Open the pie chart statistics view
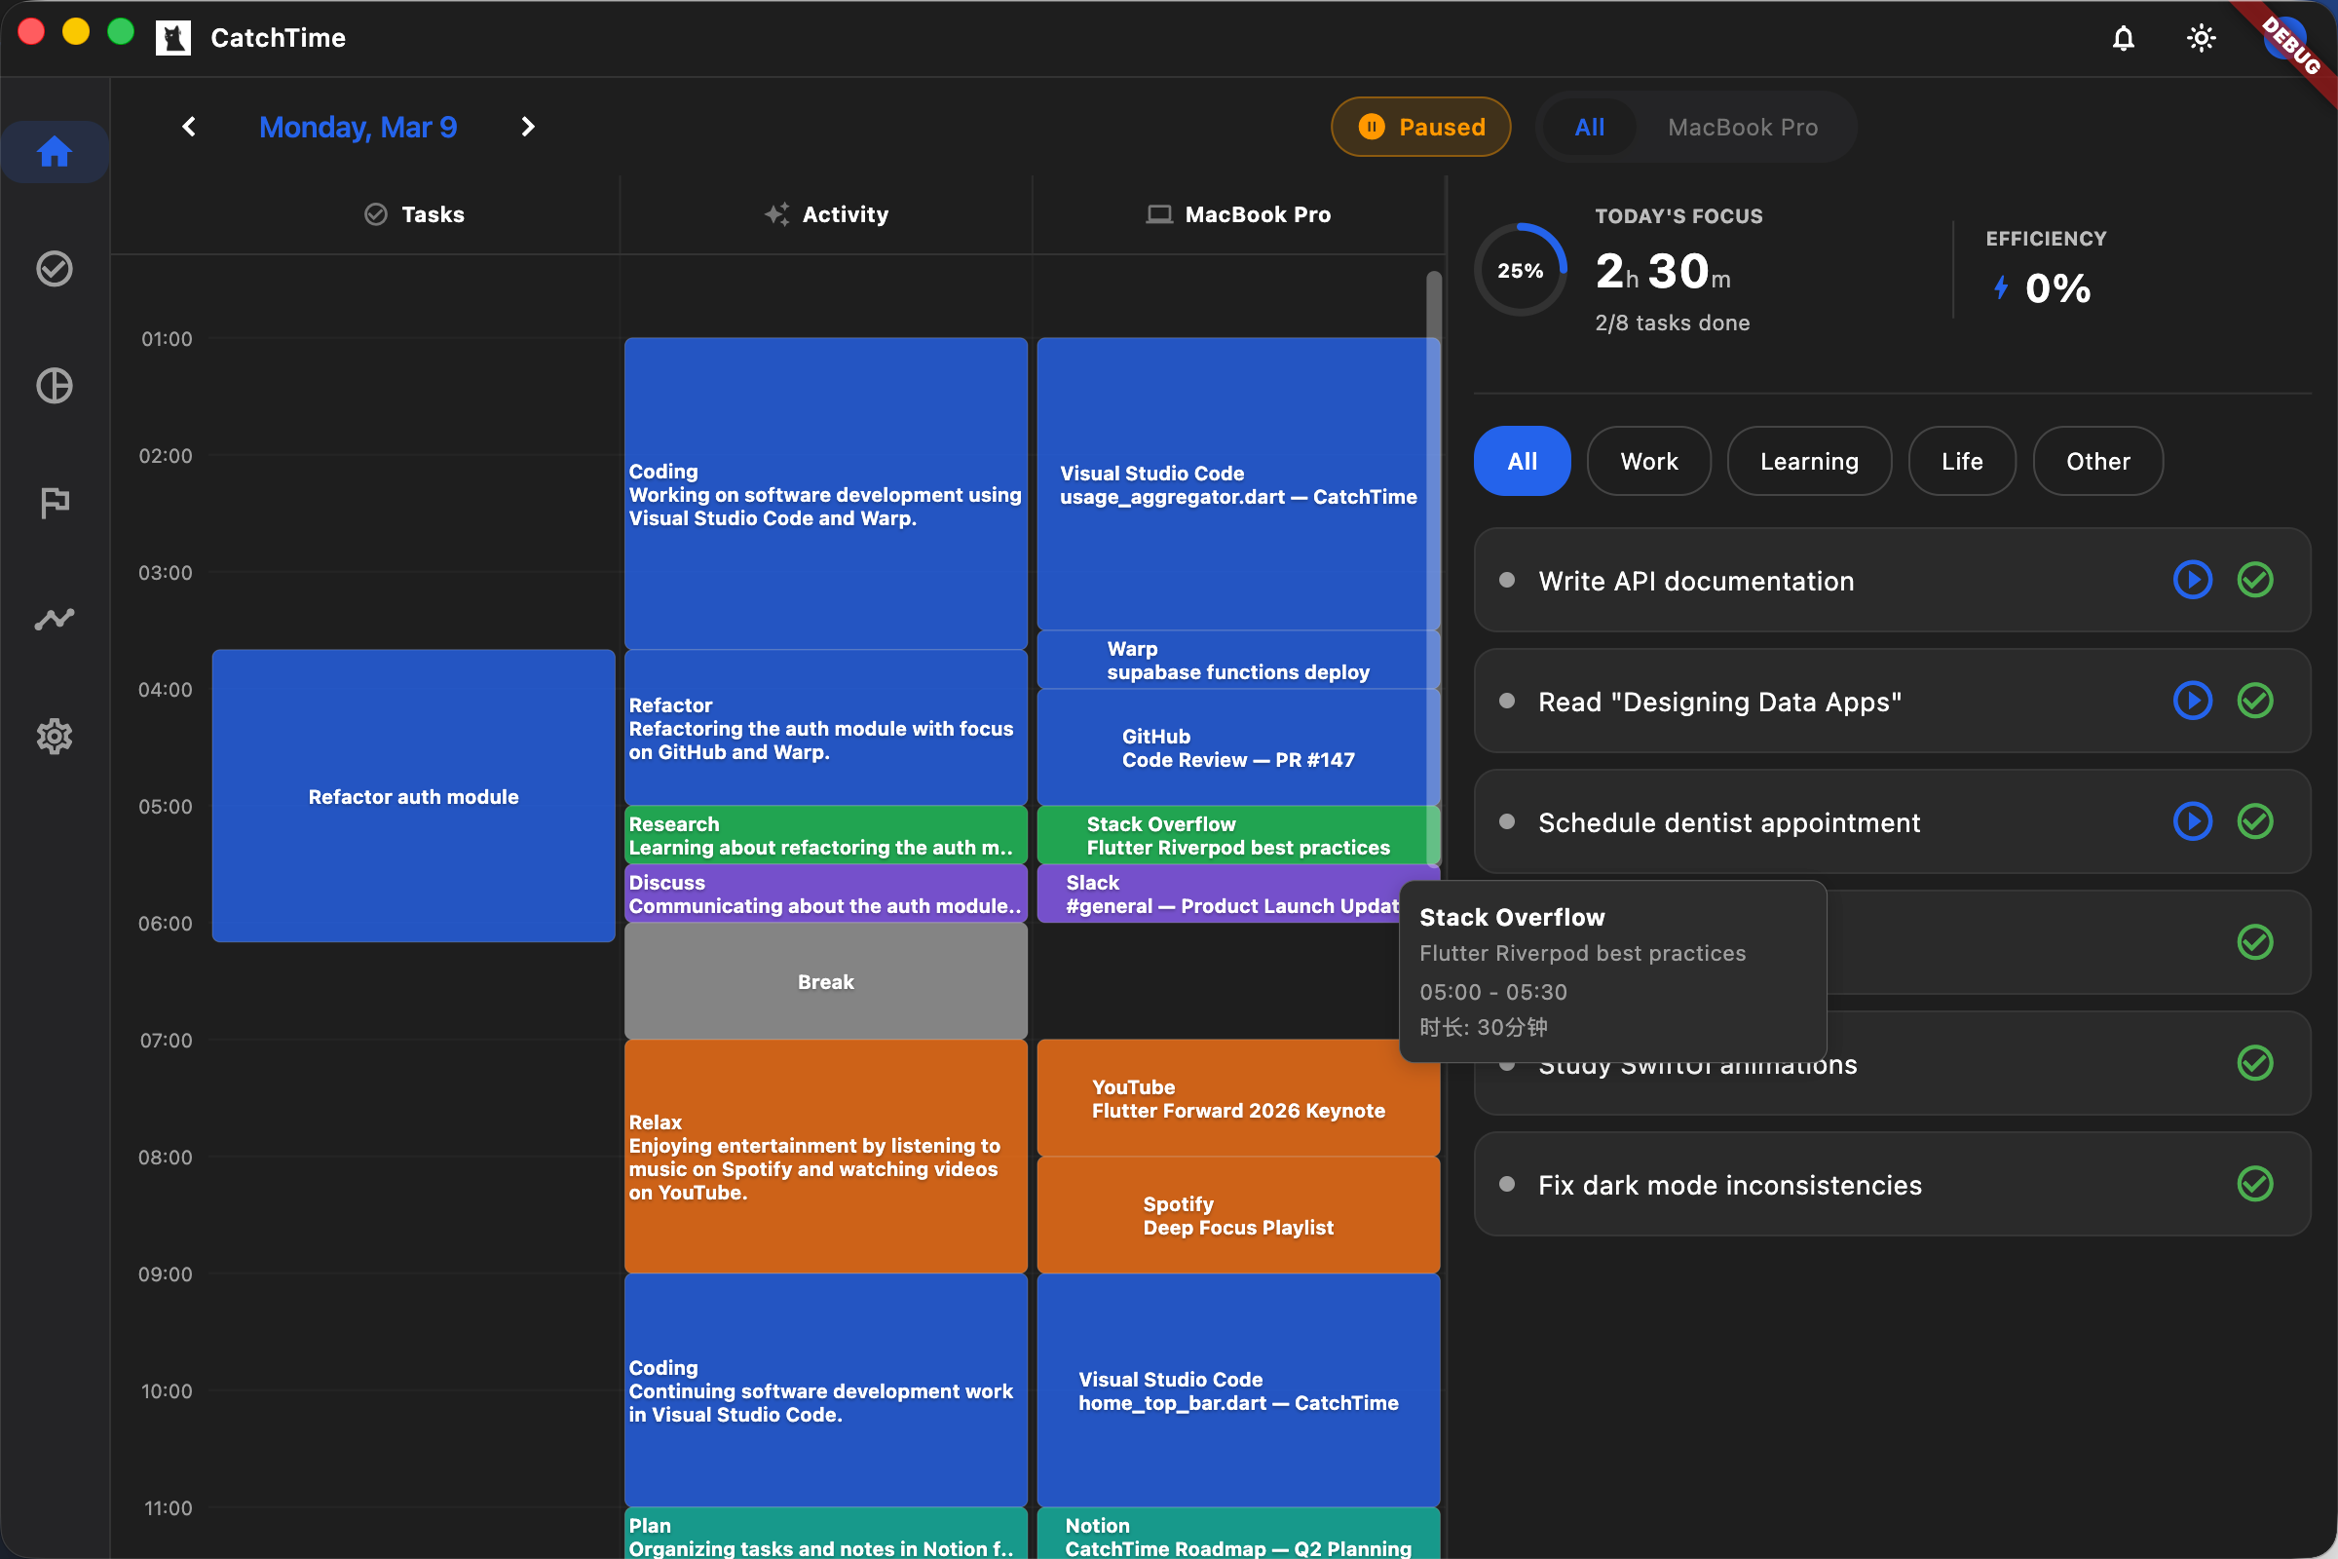 (x=55, y=386)
